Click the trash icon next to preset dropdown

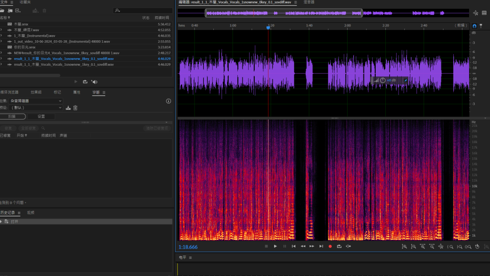(76, 108)
